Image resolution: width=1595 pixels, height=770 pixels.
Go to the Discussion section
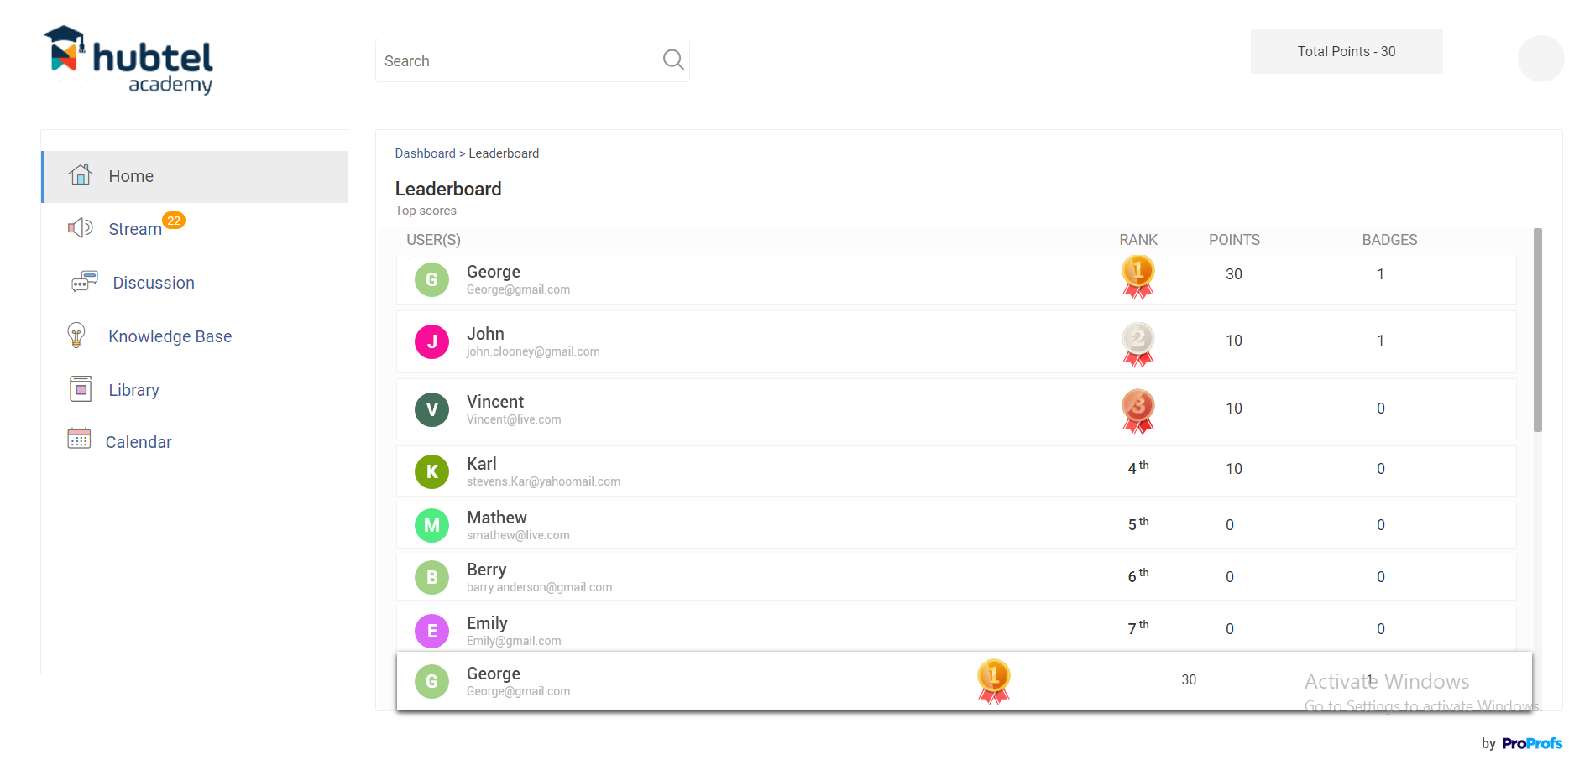[154, 283]
